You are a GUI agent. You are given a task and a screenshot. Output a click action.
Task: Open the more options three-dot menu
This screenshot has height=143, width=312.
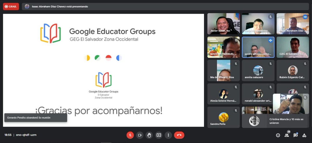(x=168, y=135)
